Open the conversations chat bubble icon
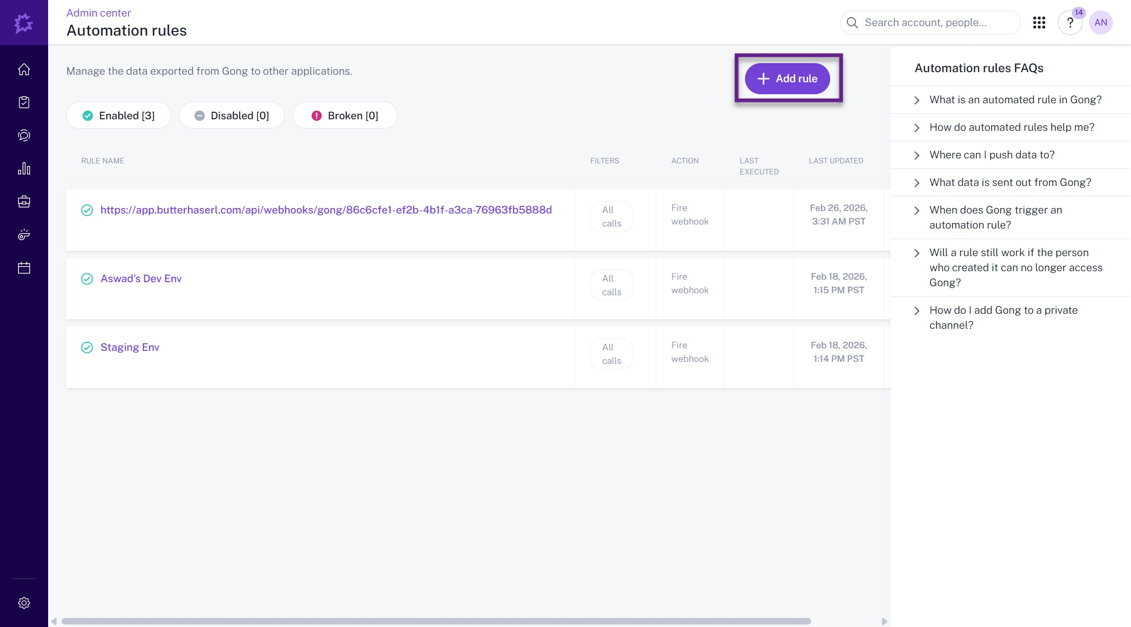The height and width of the screenshot is (627, 1131). tap(24, 135)
